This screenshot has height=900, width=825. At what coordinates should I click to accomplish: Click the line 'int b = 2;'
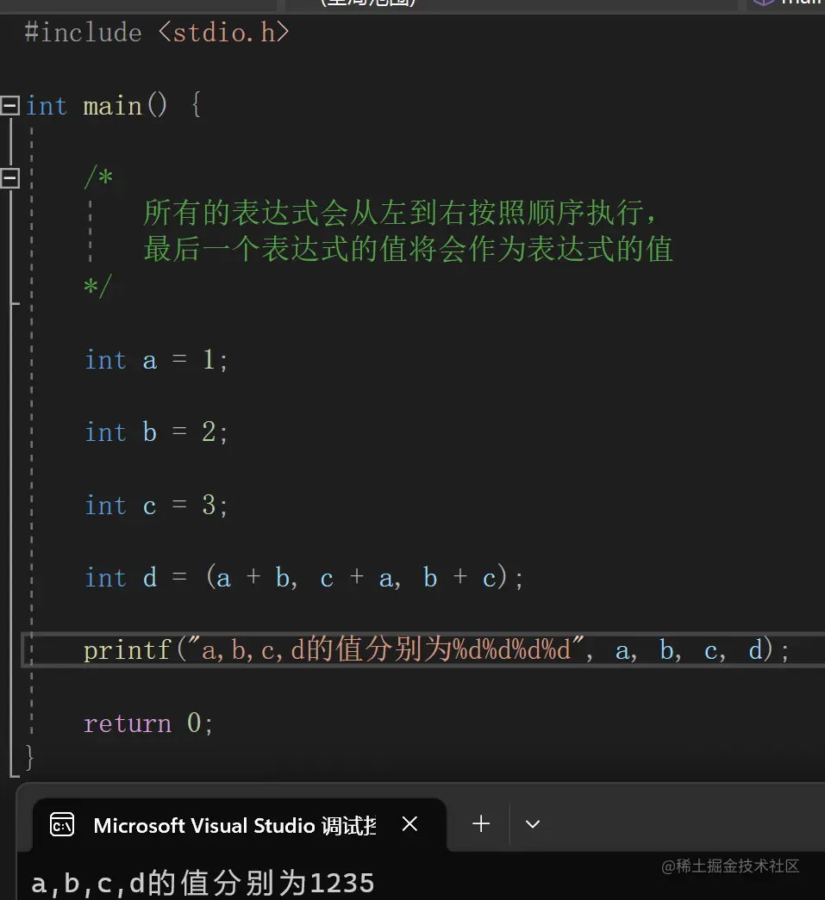click(x=156, y=432)
